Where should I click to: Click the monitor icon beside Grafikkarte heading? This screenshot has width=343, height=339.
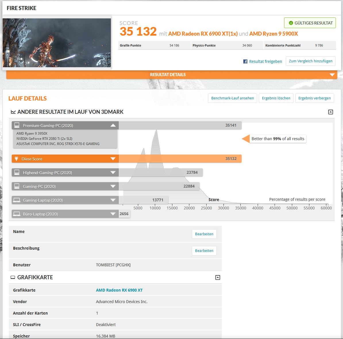[x=13, y=277]
